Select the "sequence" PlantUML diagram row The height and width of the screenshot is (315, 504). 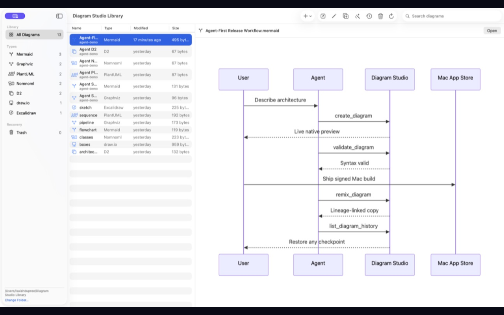(x=131, y=115)
